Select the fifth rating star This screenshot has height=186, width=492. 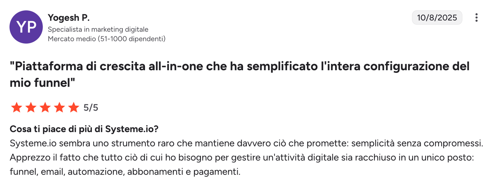pyautogui.click(x=74, y=107)
